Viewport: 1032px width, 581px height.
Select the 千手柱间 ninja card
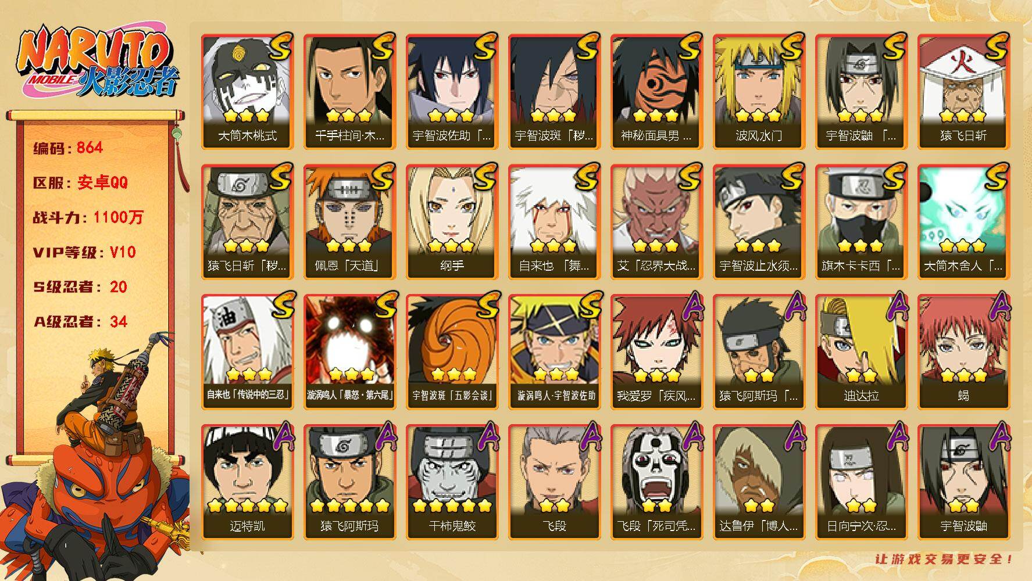point(350,92)
